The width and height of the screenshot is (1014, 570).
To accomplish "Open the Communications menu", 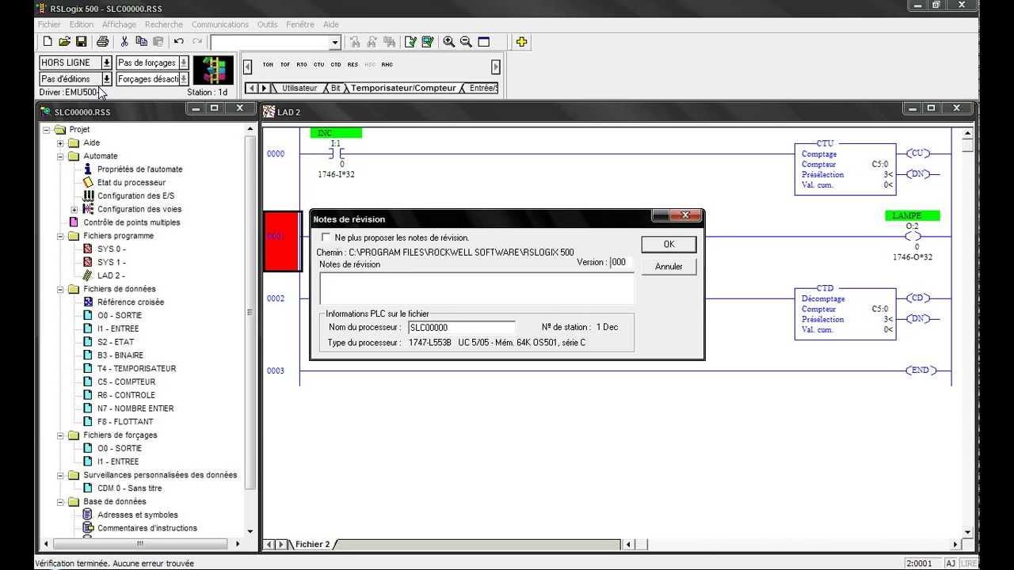I will tap(220, 25).
